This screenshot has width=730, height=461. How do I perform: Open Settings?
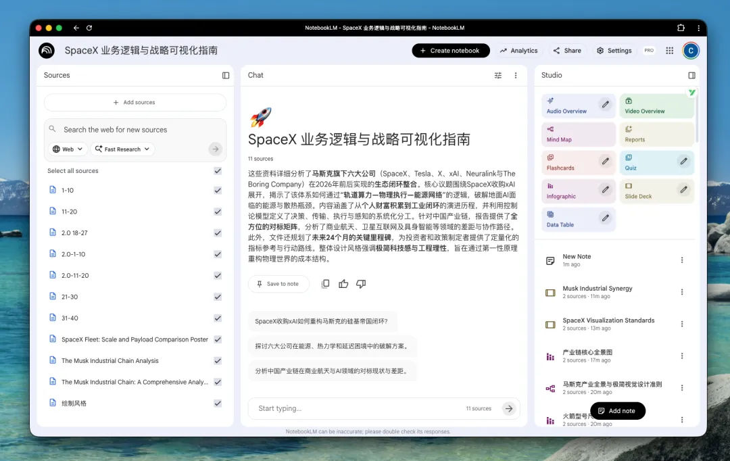[x=614, y=50]
